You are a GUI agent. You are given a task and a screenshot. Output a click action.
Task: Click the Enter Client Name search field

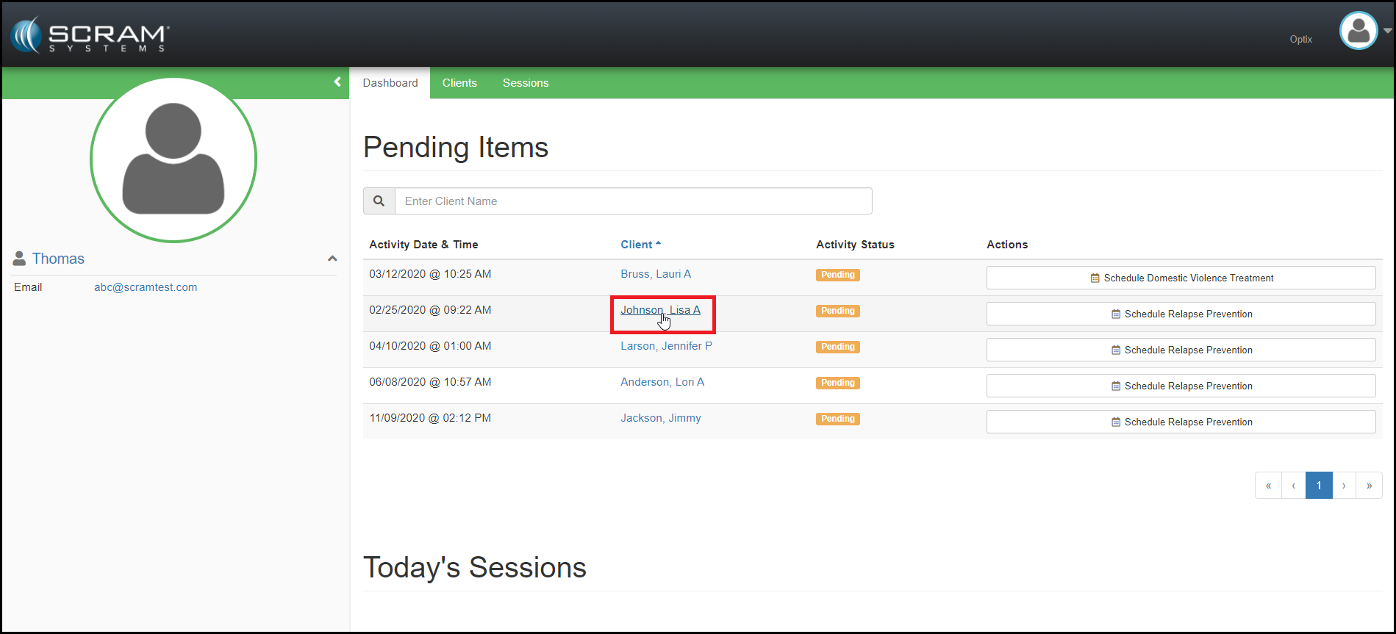pyautogui.click(x=633, y=201)
